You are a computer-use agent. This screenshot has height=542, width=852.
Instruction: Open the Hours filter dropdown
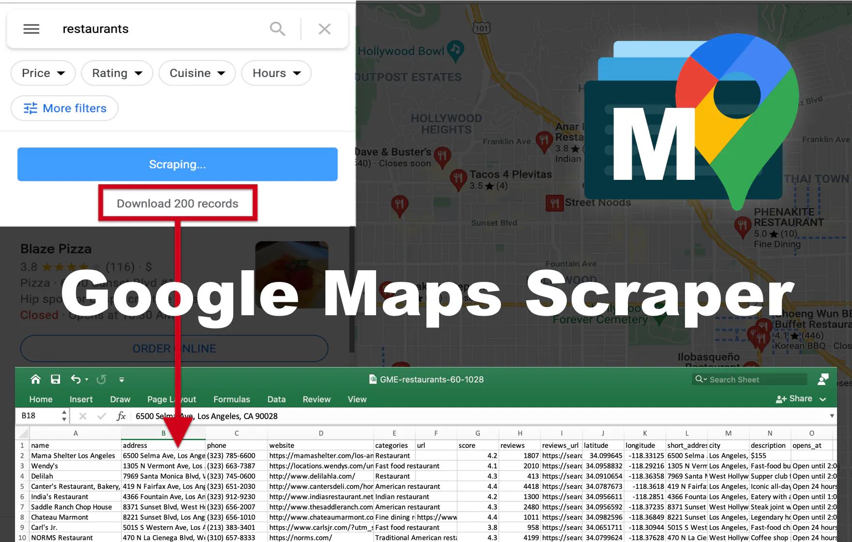click(x=276, y=73)
